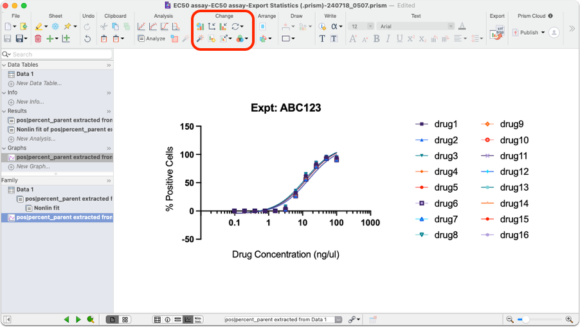580x327 pixels.
Task: Collapse the Results section
Action: (4, 111)
